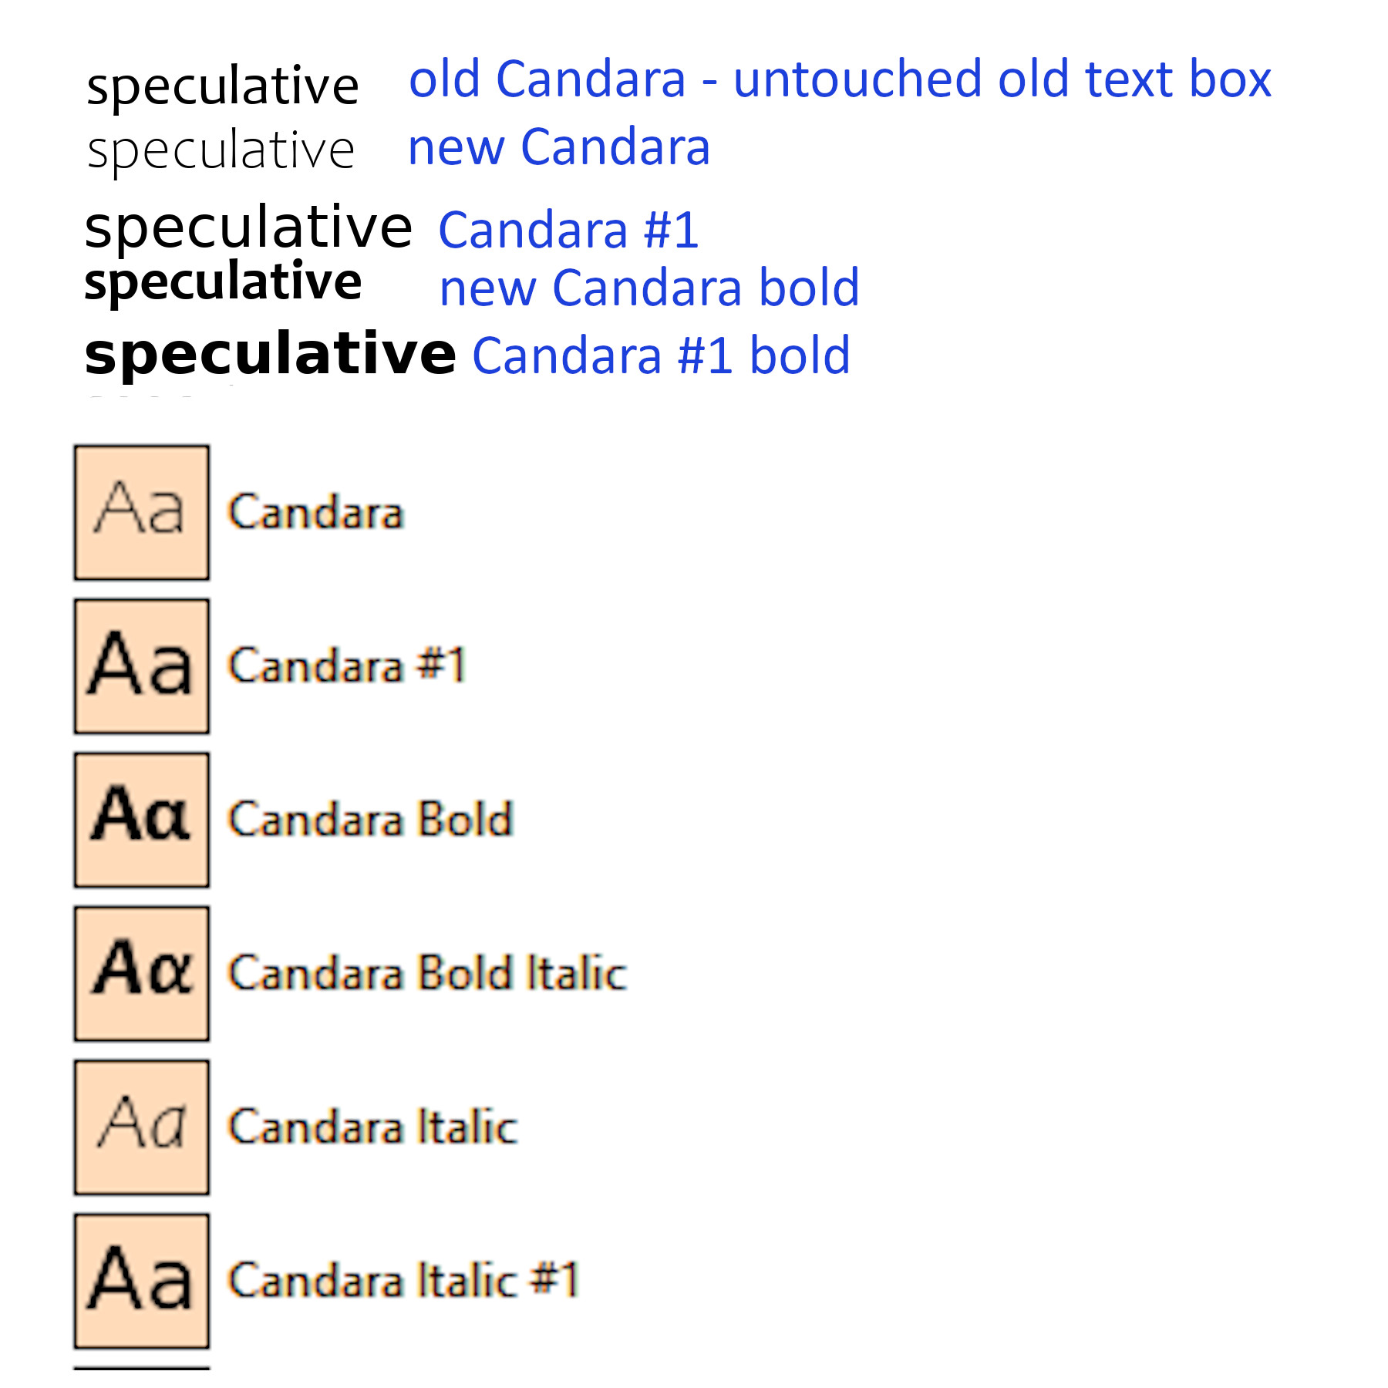Click the blue 'new Candara bold' label

(649, 288)
